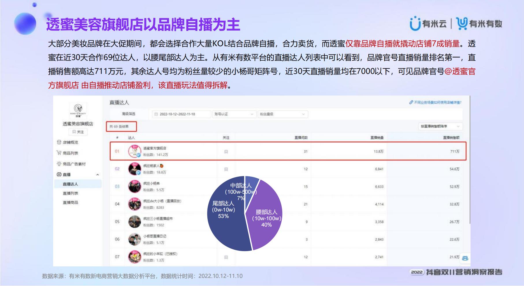
Task: Toggle follow bookmark for 透蜜官方旗舰店 row
Action: pos(226,152)
